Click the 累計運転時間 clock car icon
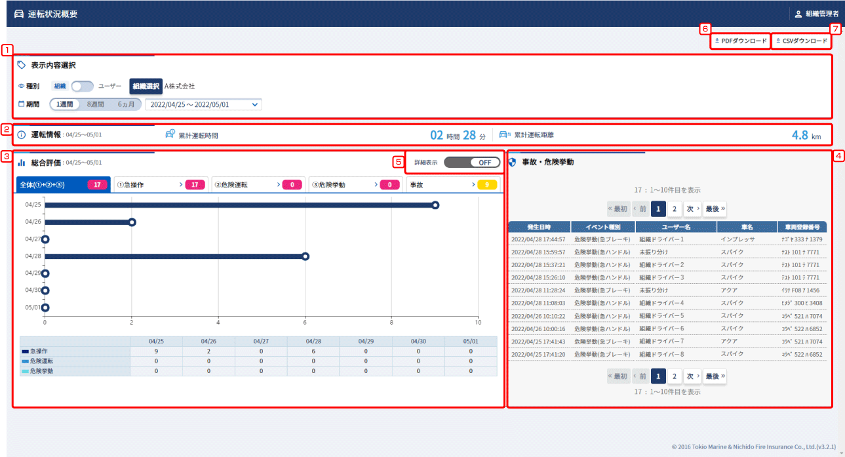Screen dimensions: 845x457 coord(170,135)
